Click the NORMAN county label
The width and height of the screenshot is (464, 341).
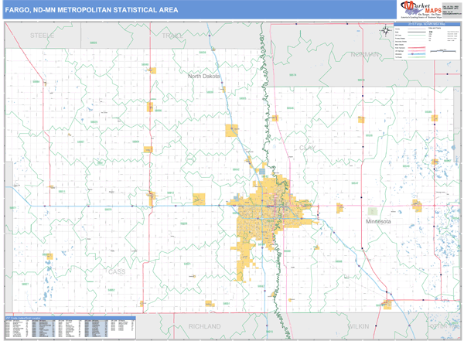click(365, 54)
